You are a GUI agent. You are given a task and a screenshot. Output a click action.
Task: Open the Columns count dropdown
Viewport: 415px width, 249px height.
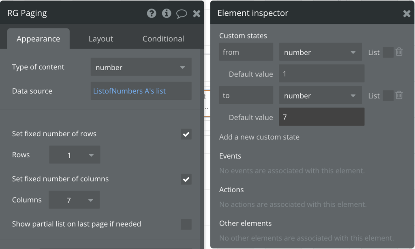(74, 200)
